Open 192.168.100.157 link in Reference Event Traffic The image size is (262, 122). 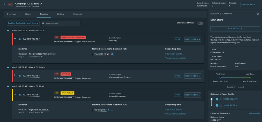[230, 99]
